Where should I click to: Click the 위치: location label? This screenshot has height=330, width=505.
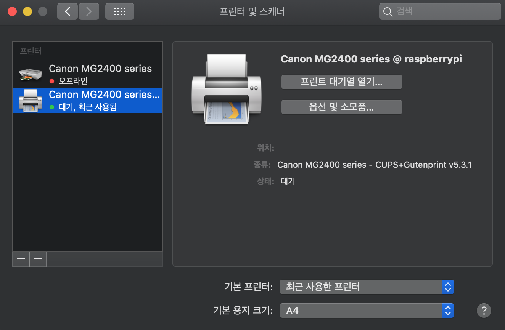pos(265,148)
